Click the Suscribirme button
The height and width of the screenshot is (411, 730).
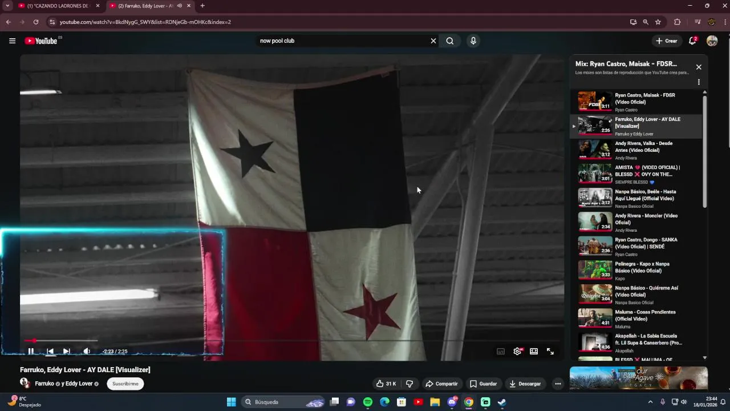(125, 384)
